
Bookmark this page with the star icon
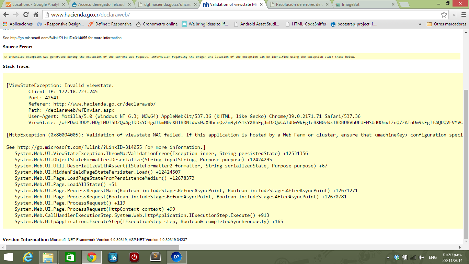pos(444,15)
